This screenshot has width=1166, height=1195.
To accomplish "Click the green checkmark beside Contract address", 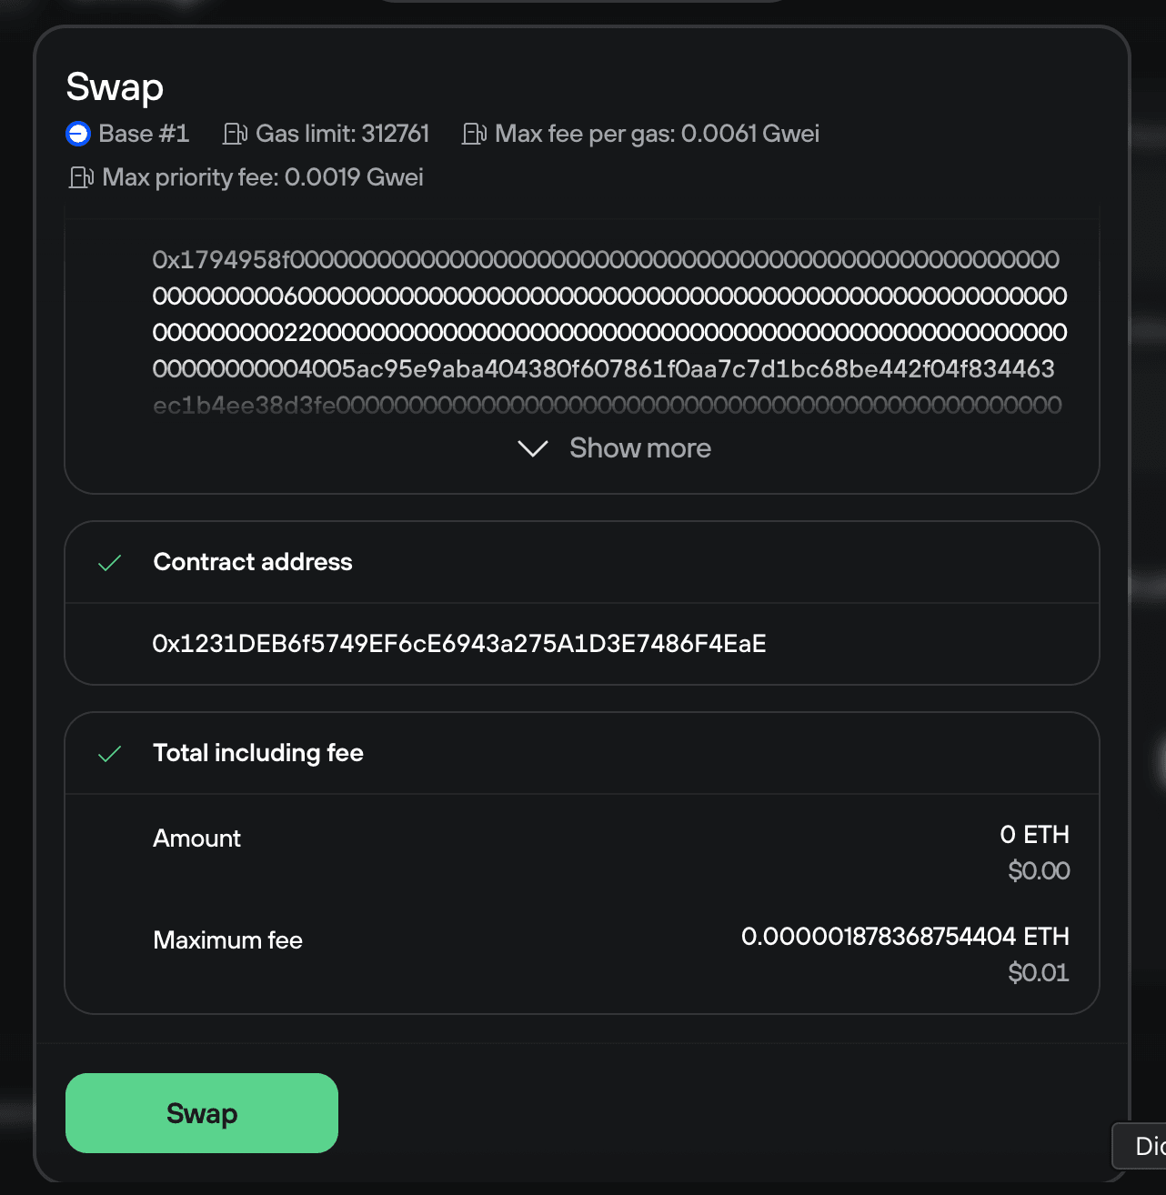I will 110,563.
